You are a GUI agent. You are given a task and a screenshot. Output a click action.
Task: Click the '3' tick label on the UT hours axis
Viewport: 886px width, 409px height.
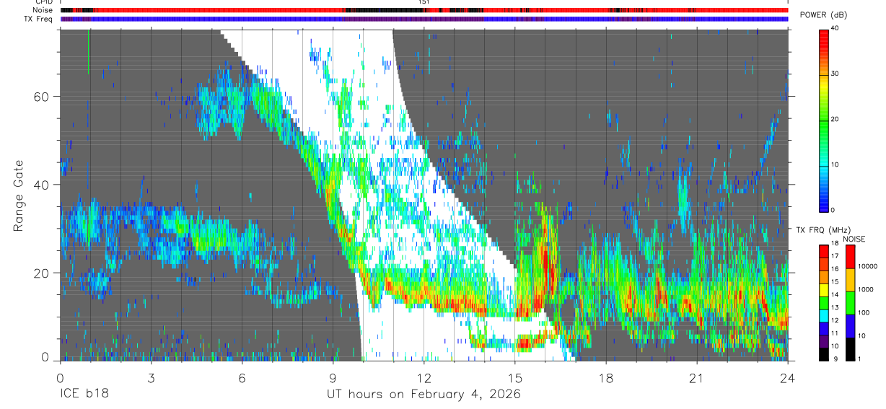[x=151, y=378]
